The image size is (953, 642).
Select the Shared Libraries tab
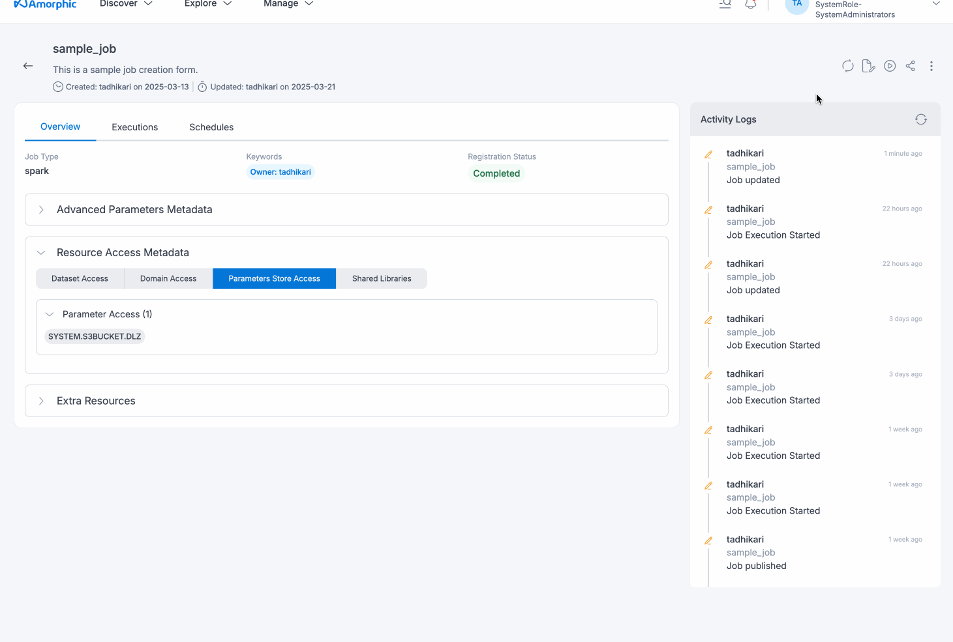coord(382,278)
